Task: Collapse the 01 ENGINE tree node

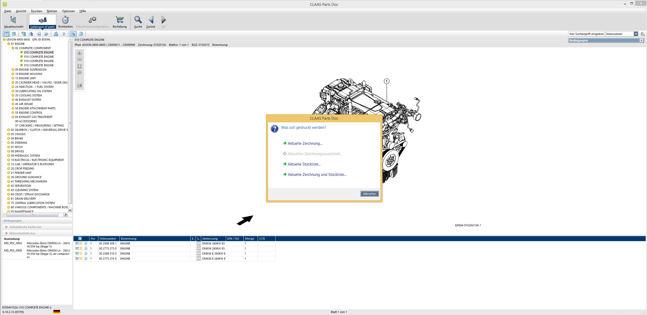Action: click(9, 44)
